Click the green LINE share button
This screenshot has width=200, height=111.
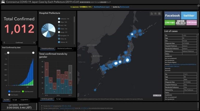(170, 23)
